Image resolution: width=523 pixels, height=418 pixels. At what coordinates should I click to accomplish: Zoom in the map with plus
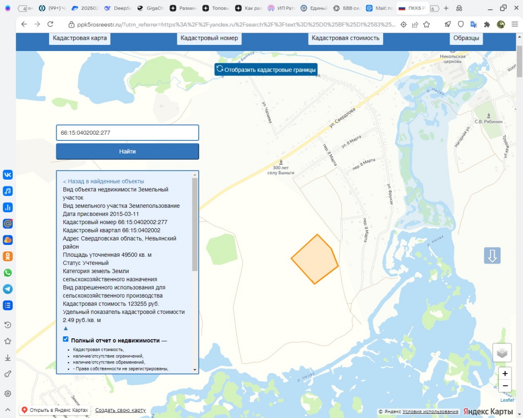505,373
